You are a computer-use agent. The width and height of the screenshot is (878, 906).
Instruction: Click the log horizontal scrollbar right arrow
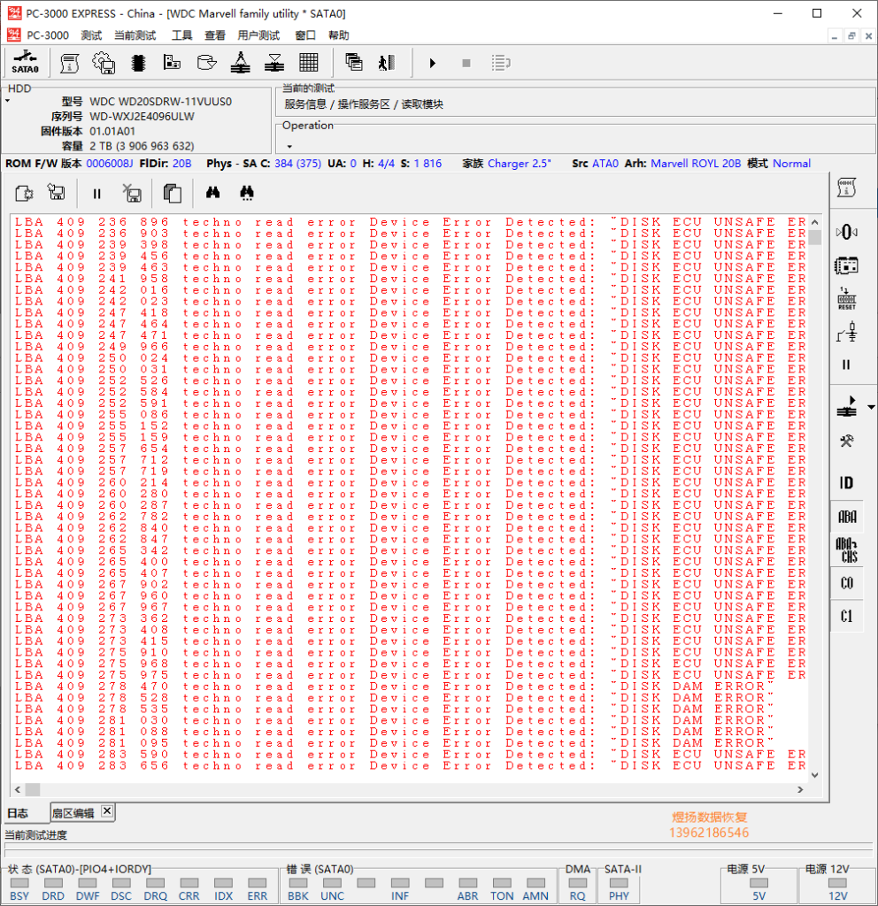point(800,789)
